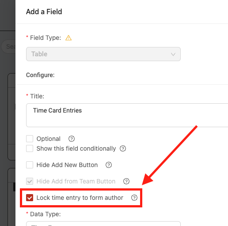The width and height of the screenshot is (228, 226).
Task: Click the Show this field conditionally label
Action: click(x=76, y=148)
